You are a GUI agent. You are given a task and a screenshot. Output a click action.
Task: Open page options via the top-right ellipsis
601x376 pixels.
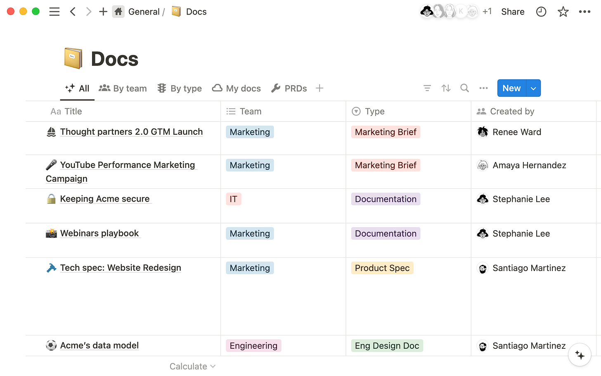[585, 12]
